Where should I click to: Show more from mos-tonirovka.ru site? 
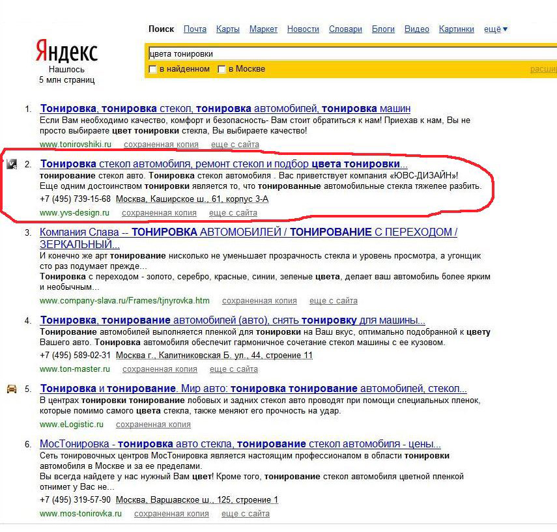pos(246,514)
